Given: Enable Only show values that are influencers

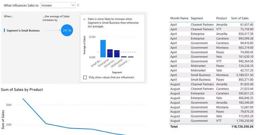Looking at the screenshot, I should click(x=85, y=78).
